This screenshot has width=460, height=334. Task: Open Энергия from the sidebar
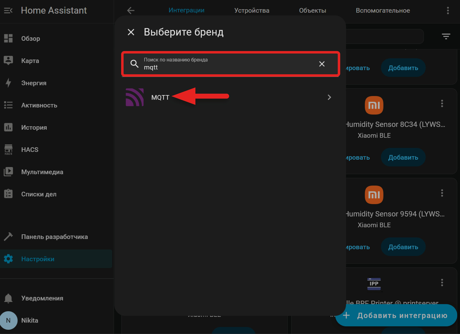click(34, 83)
